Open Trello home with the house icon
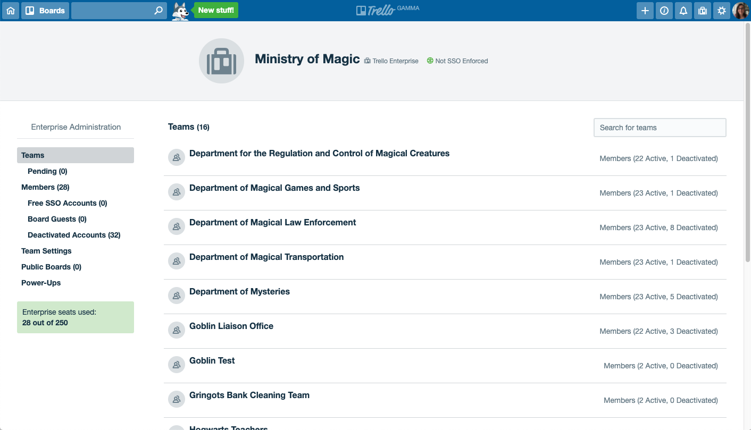This screenshot has width=751, height=430. point(11,10)
